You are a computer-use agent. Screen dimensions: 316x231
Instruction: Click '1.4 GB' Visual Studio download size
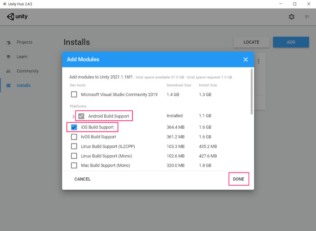pos(173,94)
